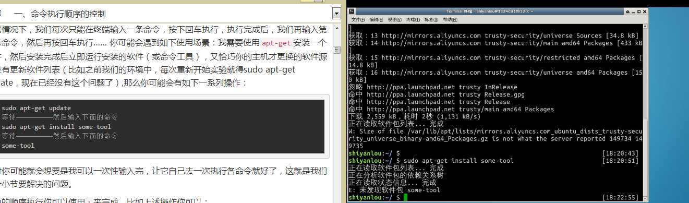Click the code line sudo apt-get update
Image resolution: width=689 pixels, height=203 pixels.
(36, 108)
